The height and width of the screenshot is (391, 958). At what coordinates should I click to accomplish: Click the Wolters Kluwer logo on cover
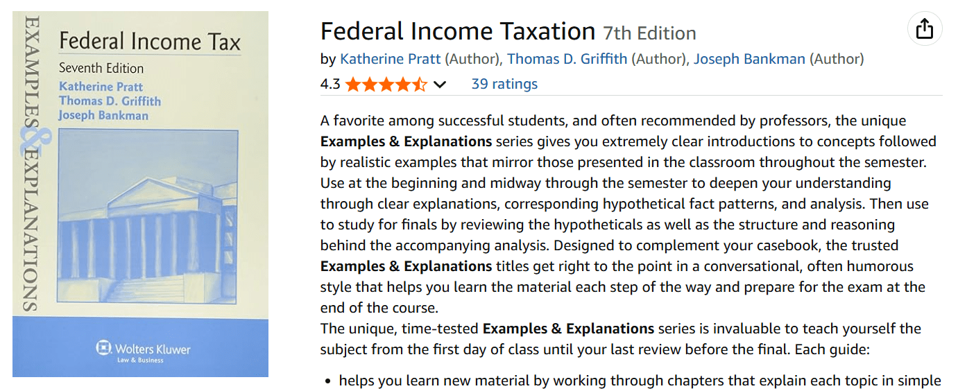click(143, 351)
